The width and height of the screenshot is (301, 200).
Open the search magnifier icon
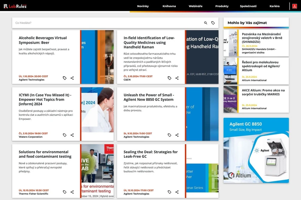click(206, 22)
